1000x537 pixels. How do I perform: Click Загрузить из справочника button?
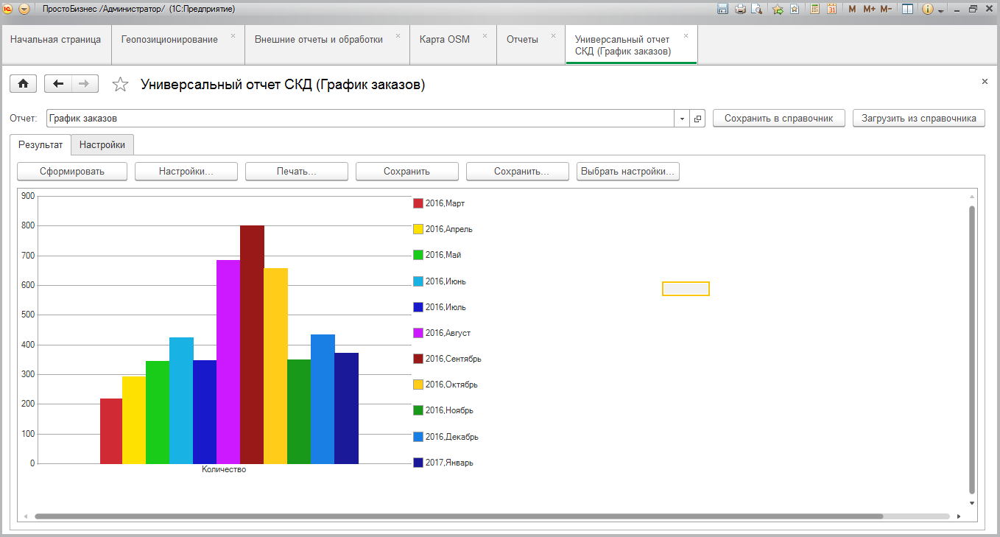918,118
